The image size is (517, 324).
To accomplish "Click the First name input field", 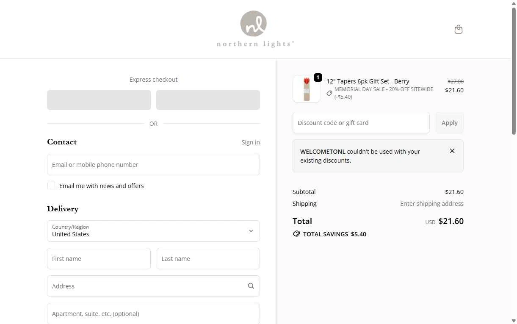I will (99, 258).
